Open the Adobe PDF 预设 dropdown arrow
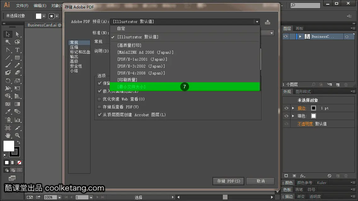 point(257,22)
